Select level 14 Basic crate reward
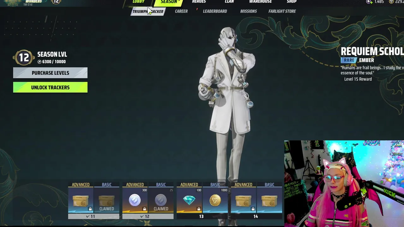Viewport: 404px width, 227px height. (x=270, y=200)
